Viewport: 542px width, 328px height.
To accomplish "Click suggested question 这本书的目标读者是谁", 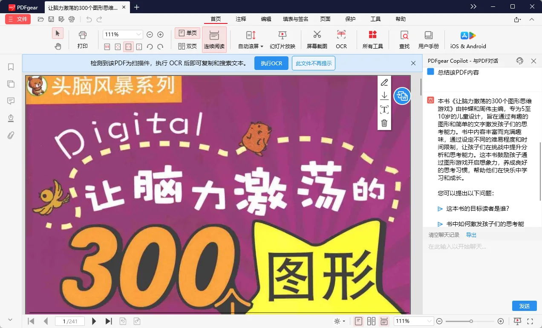I will 478,209.
